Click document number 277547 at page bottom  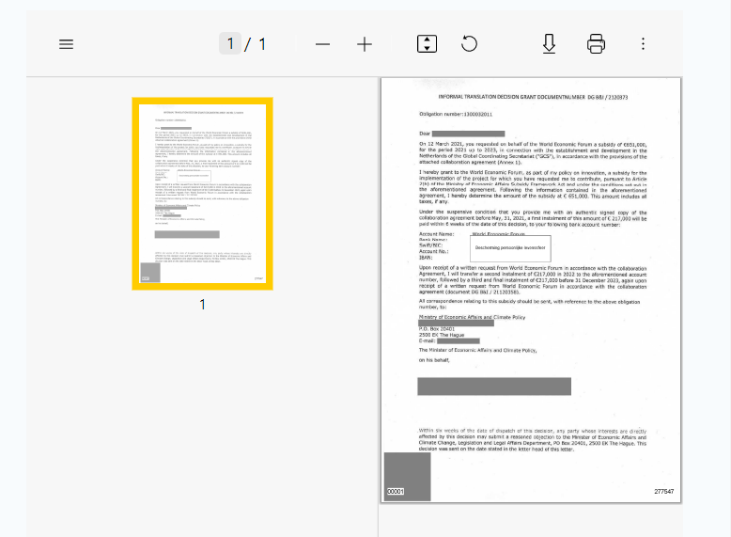663,492
